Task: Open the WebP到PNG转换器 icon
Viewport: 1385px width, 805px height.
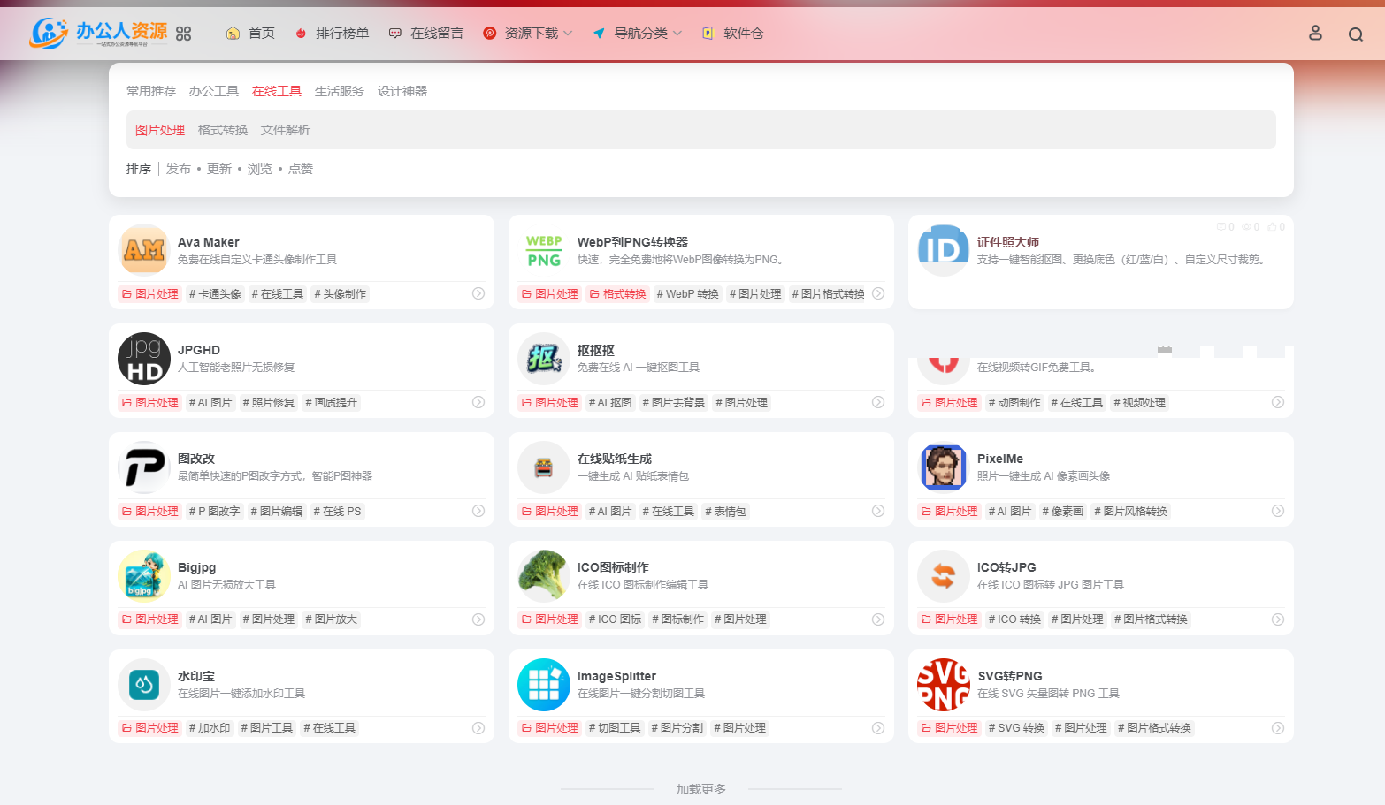Action: coord(544,250)
